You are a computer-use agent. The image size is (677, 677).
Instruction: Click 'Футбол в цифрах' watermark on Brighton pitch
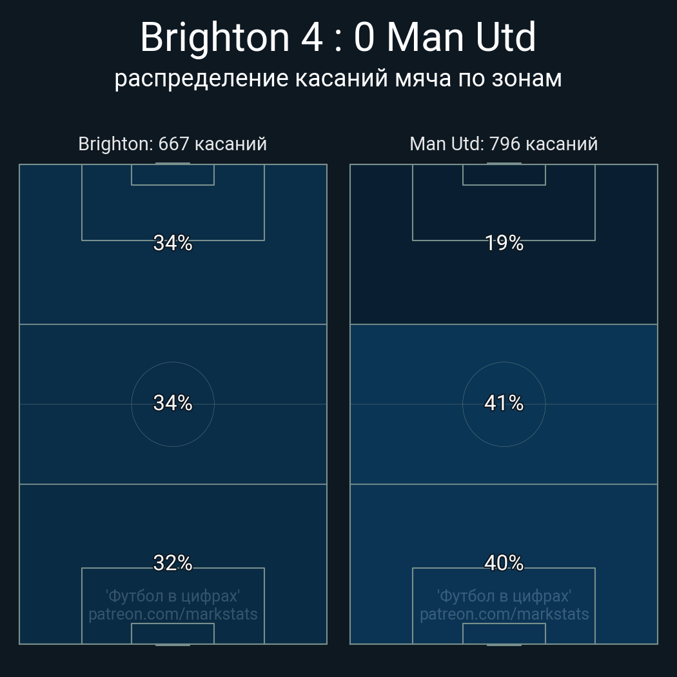[173, 596]
